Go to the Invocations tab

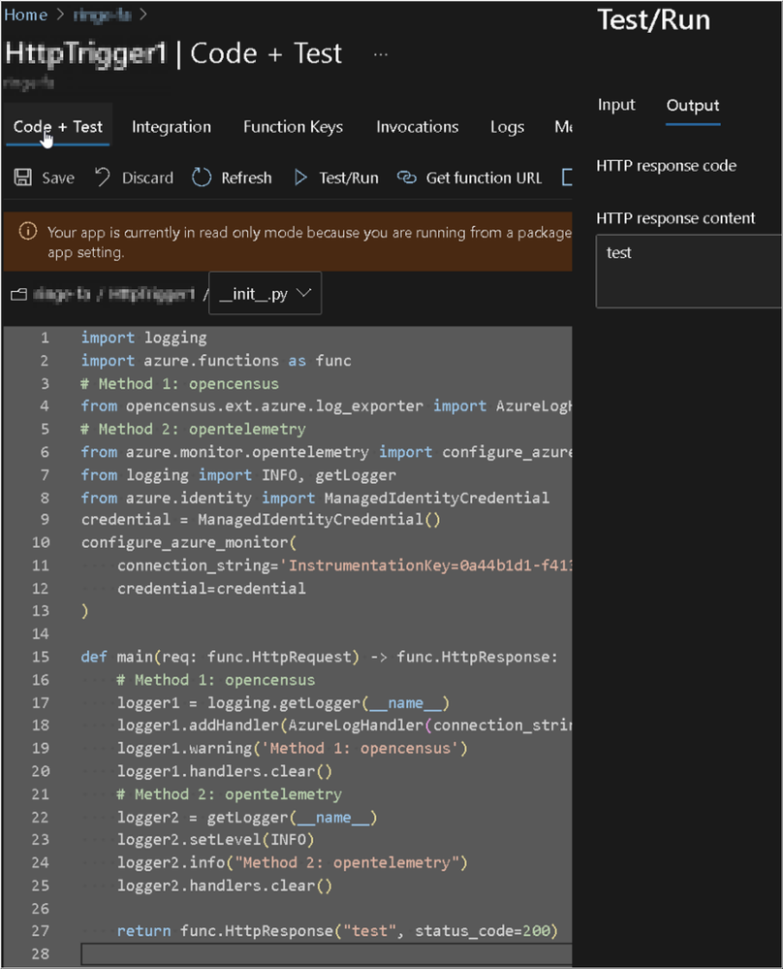click(x=418, y=127)
